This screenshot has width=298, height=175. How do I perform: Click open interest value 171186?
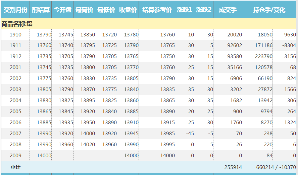tap(263, 45)
